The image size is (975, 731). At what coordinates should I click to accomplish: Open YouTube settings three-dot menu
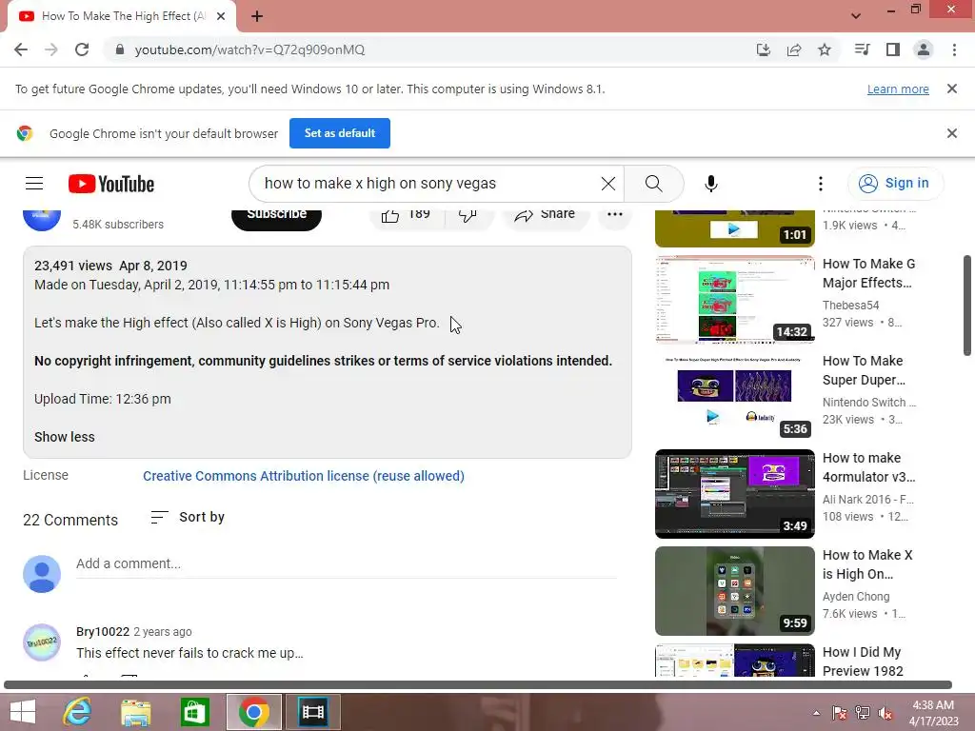(x=821, y=184)
